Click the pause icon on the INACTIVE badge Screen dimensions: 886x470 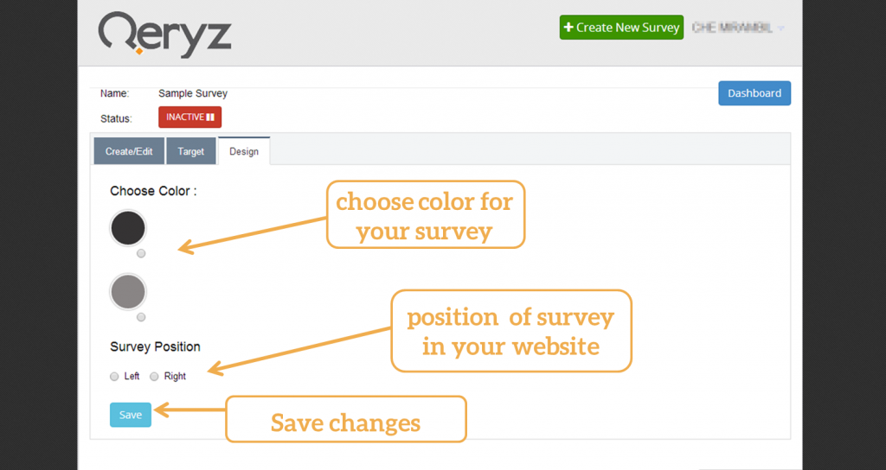210,117
